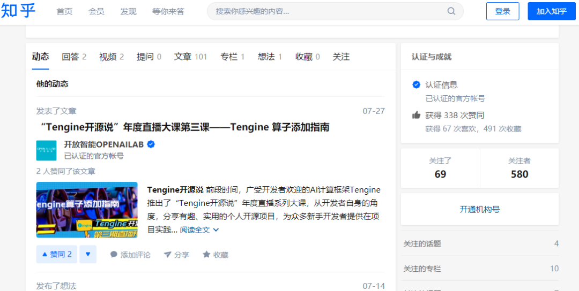Open the 关注者 580 followers count
The width and height of the screenshot is (579, 291).
519,168
